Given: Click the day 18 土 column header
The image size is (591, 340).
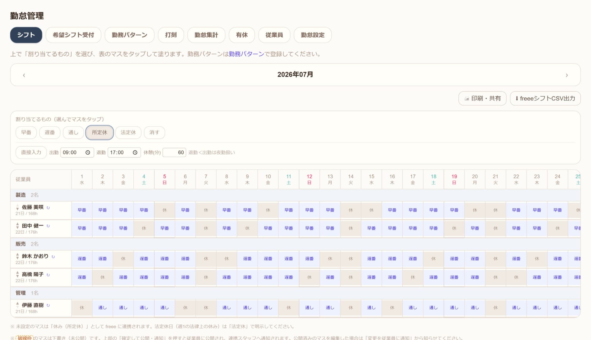Looking at the screenshot, I should coord(434,179).
